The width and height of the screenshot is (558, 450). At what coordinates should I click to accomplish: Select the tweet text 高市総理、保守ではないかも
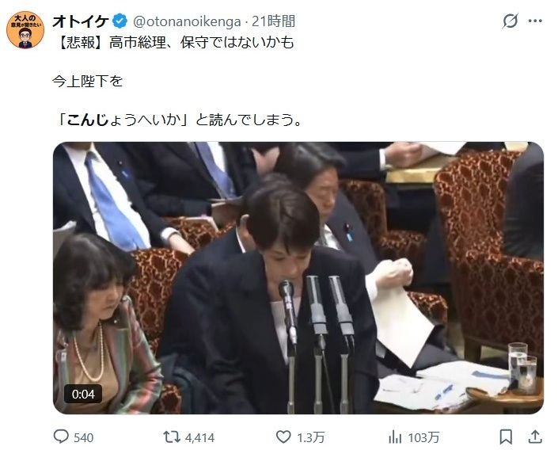coord(201,43)
